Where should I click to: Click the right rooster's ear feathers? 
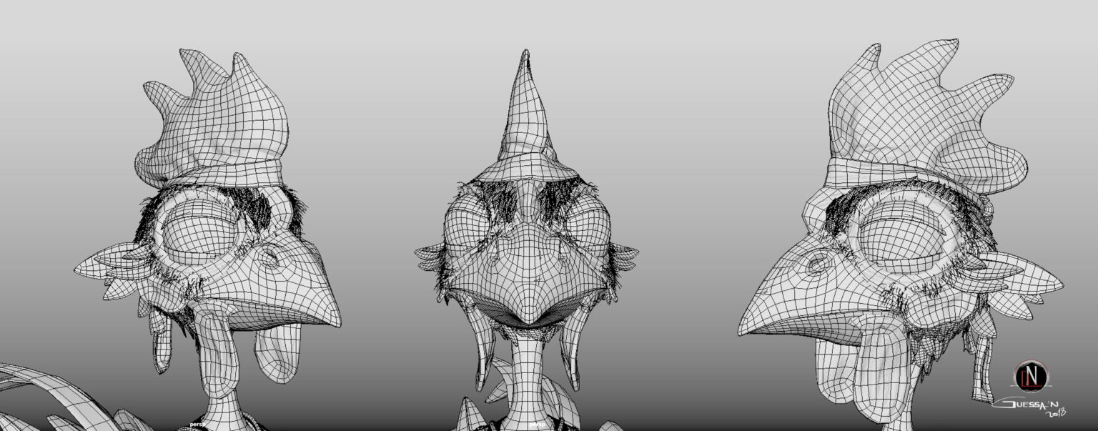(1015, 279)
